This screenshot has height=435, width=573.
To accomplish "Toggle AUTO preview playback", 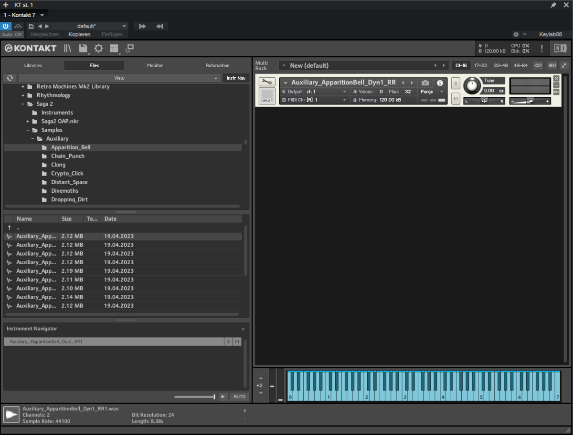I will [x=239, y=396].
